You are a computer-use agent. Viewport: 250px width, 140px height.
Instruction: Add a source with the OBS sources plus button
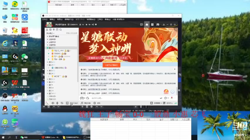click(x=82, y=107)
